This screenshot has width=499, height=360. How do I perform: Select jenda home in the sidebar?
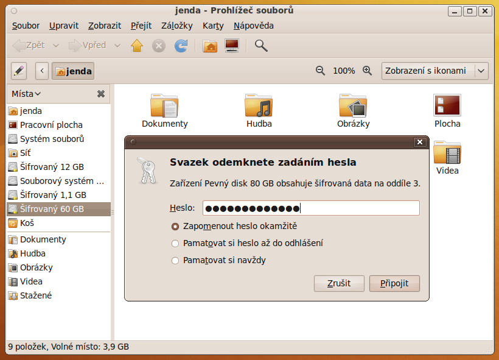coord(58,111)
